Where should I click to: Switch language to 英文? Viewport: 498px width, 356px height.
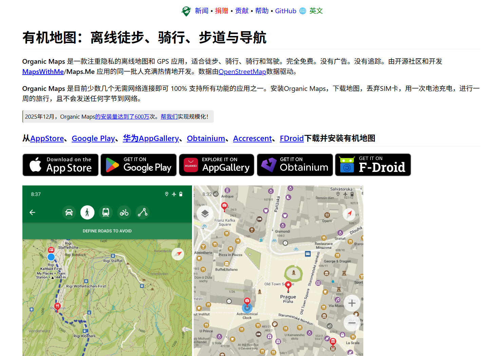tap(316, 11)
